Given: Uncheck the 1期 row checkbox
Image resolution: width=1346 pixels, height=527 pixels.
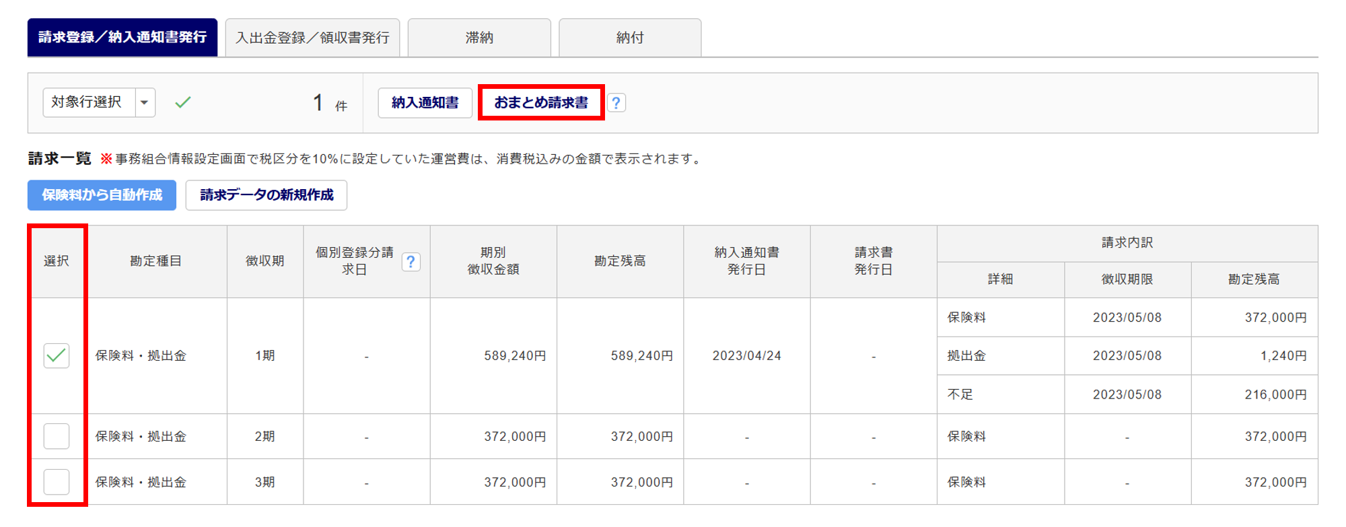Looking at the screenshot, I should click(57, 355).
